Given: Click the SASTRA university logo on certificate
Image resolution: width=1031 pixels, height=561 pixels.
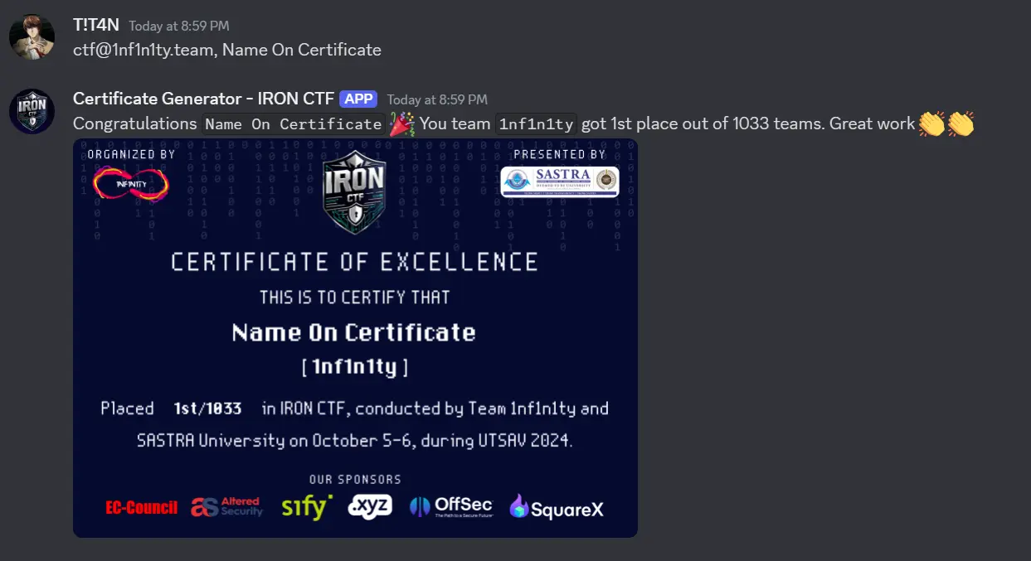Looking at the screenshot, I should click(x=560, y=181).
